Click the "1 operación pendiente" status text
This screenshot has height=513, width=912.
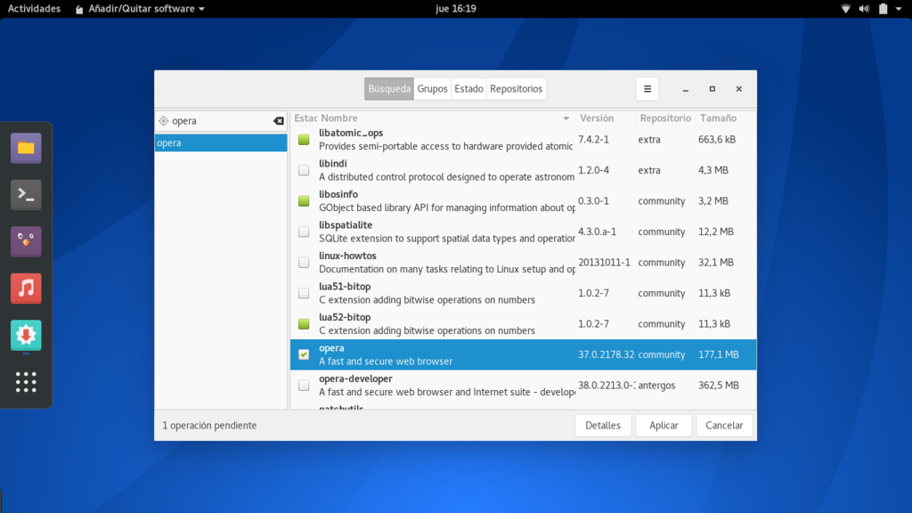point(209,425)
